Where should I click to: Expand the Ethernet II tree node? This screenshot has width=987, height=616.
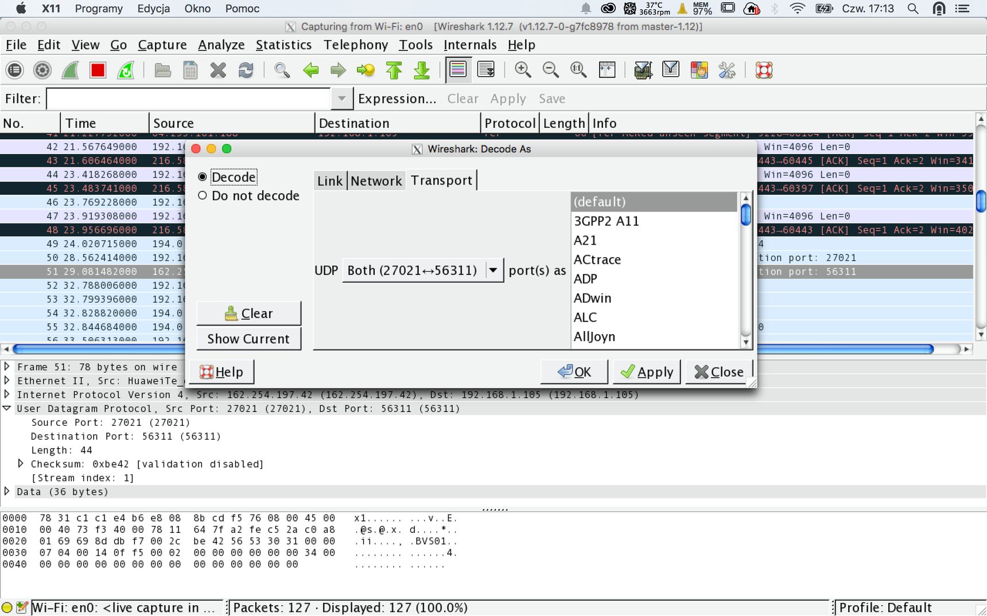7,380
